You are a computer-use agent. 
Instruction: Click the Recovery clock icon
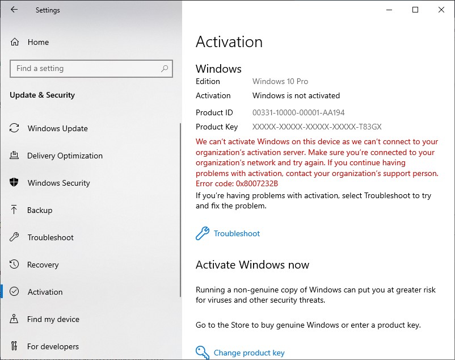click(14, 264)
